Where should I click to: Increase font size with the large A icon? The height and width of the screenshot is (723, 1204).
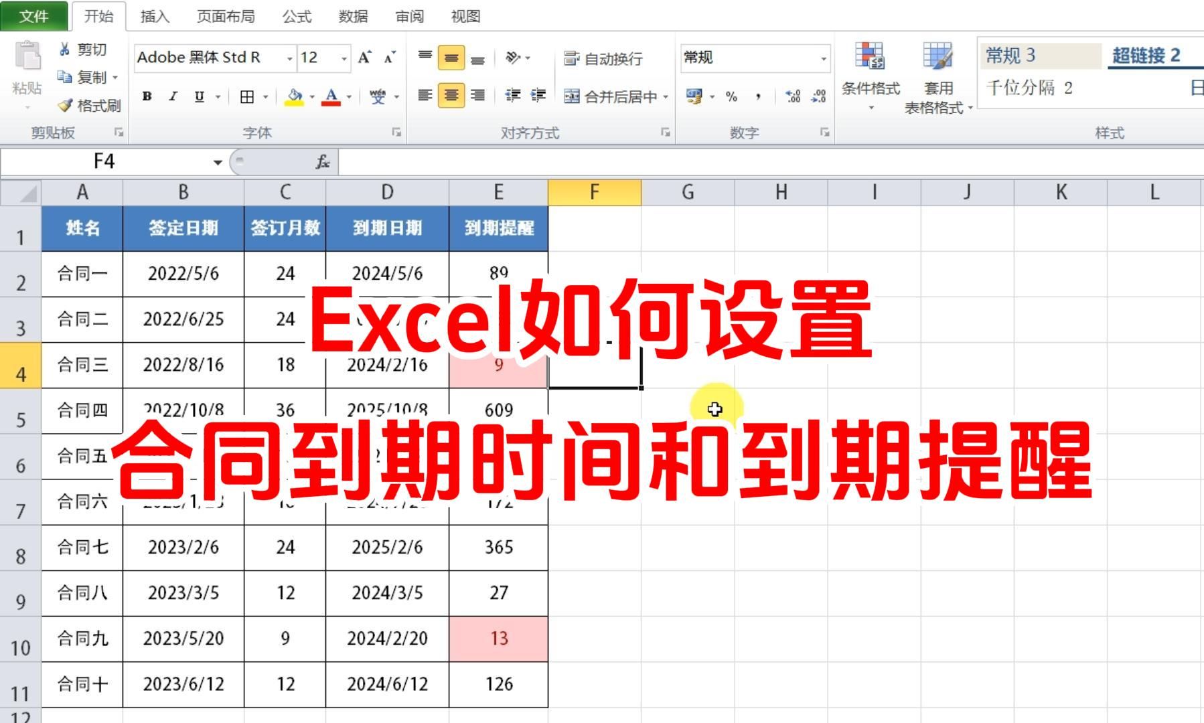(364, 58)
